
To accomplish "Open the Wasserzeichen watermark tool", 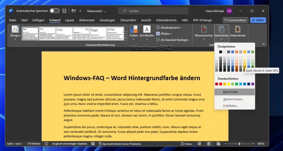I will click(x=204, y=33).
